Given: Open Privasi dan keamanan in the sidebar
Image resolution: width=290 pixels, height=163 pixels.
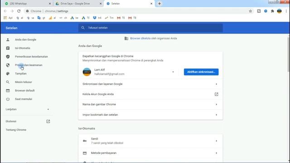Looking at the screenshot, I should pyautogui.click(x=29, y=65).
